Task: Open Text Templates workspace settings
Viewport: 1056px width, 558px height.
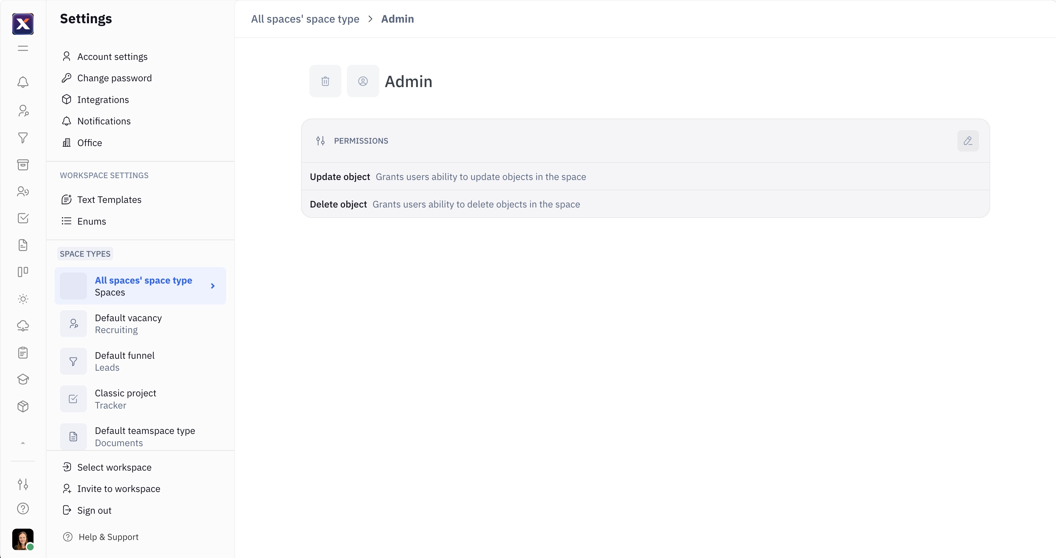Action: point(109,200)
